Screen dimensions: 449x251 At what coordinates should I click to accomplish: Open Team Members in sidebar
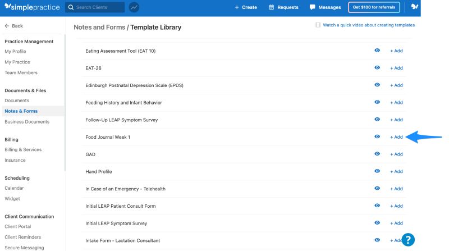pos(21,72)
